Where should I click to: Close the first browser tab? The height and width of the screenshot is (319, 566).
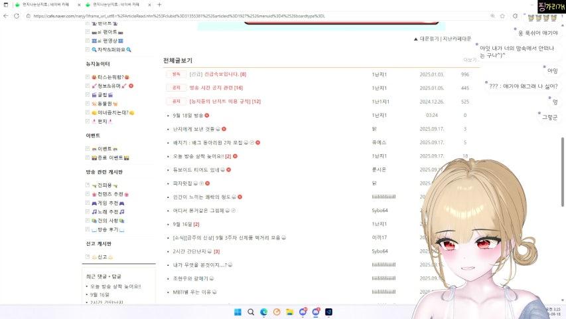click(79, 5)
